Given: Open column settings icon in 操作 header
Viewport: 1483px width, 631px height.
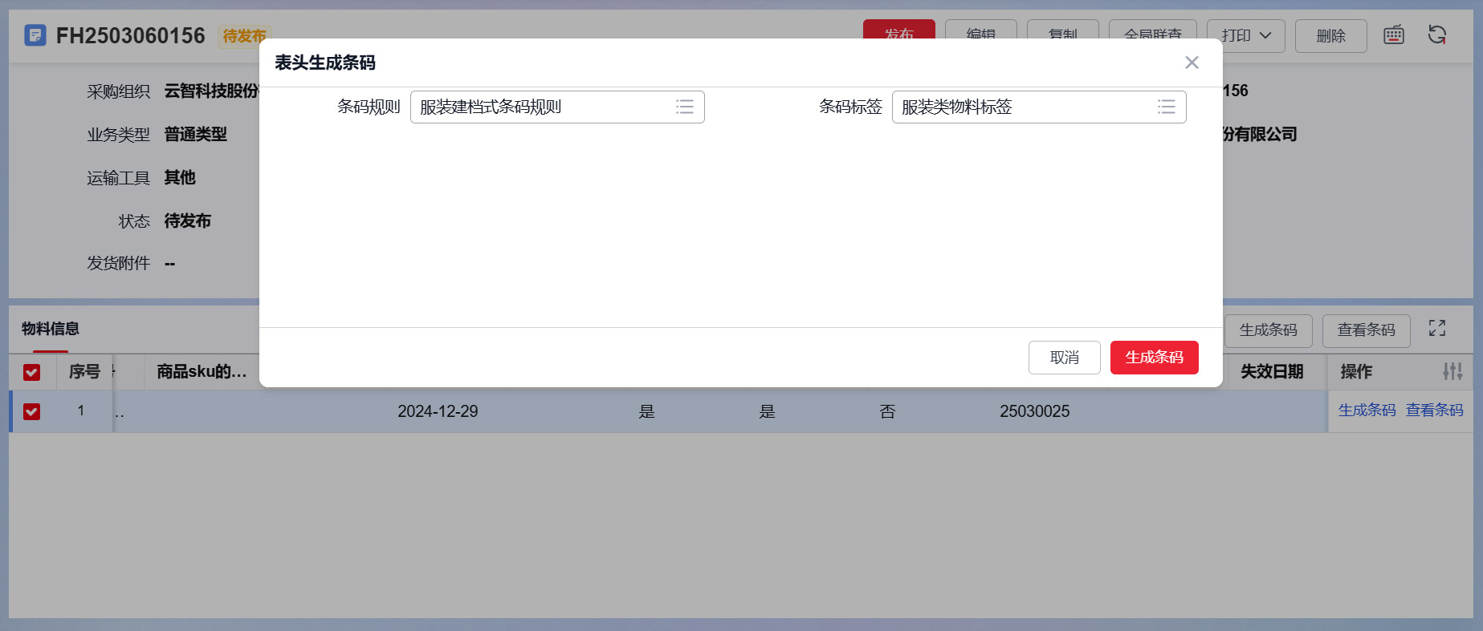Looking at the screenshot, I should pyautogui.click(x=1452, y=371).
